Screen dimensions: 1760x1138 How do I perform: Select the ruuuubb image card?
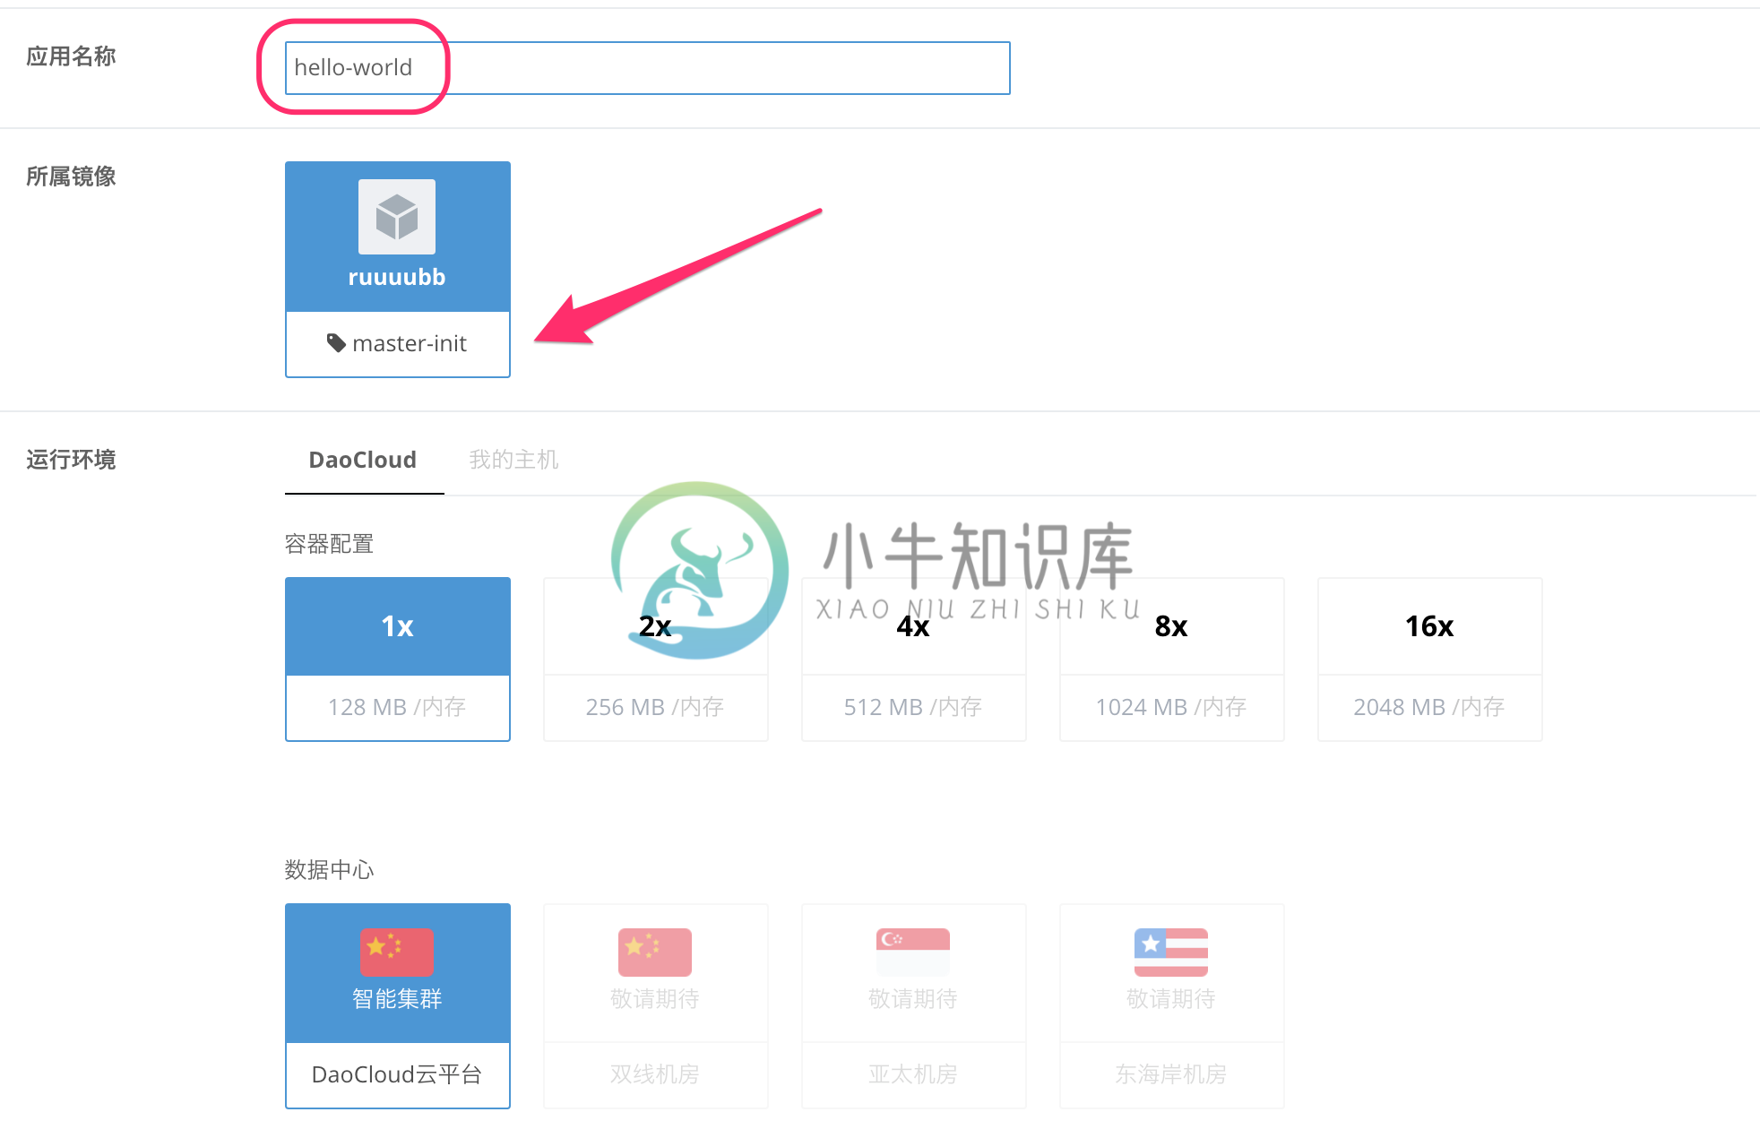[398, 269]
